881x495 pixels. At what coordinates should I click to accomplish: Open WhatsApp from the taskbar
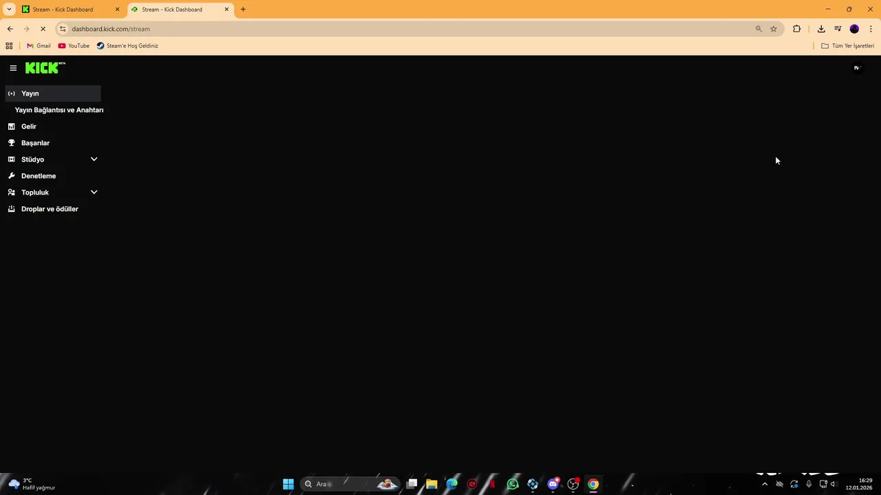[513, 484]
